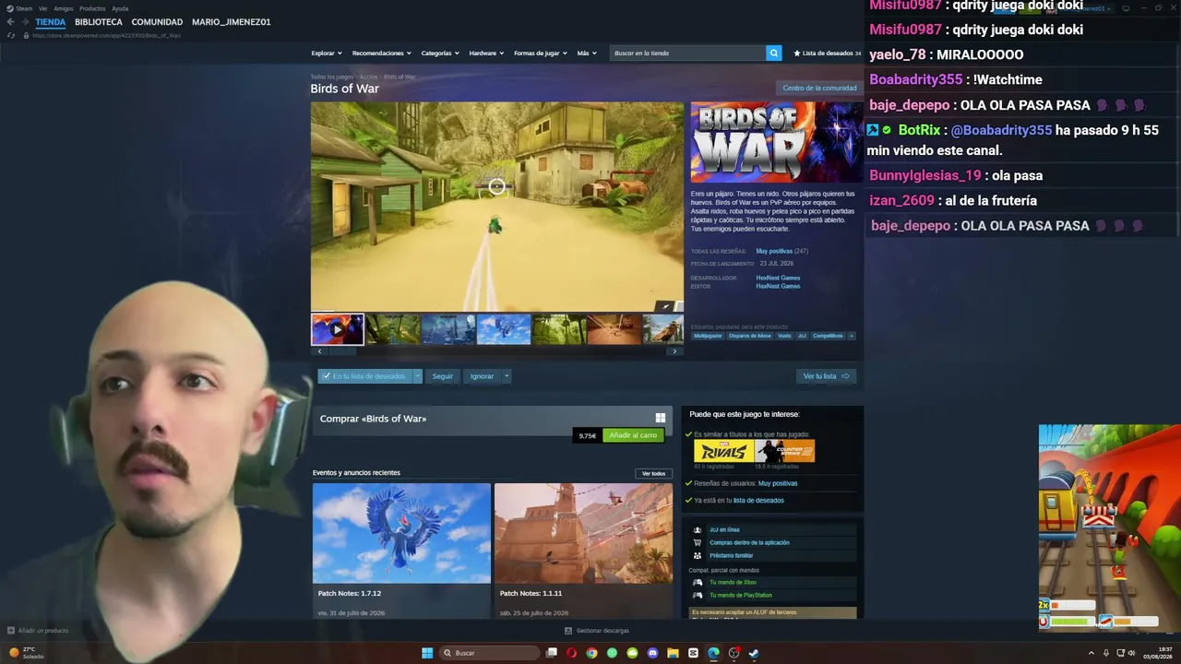
Task: Launch Google Chrome from the taskbar
Action: click(591, 653)
